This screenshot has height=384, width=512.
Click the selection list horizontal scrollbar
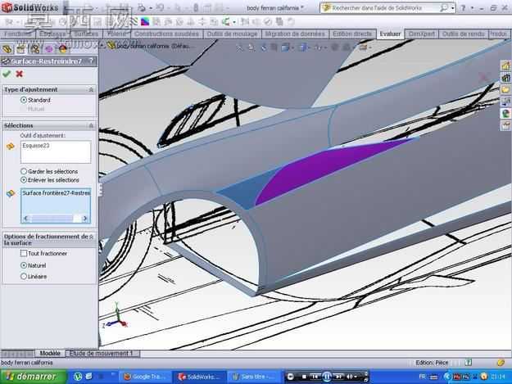(x=56, y=219)
